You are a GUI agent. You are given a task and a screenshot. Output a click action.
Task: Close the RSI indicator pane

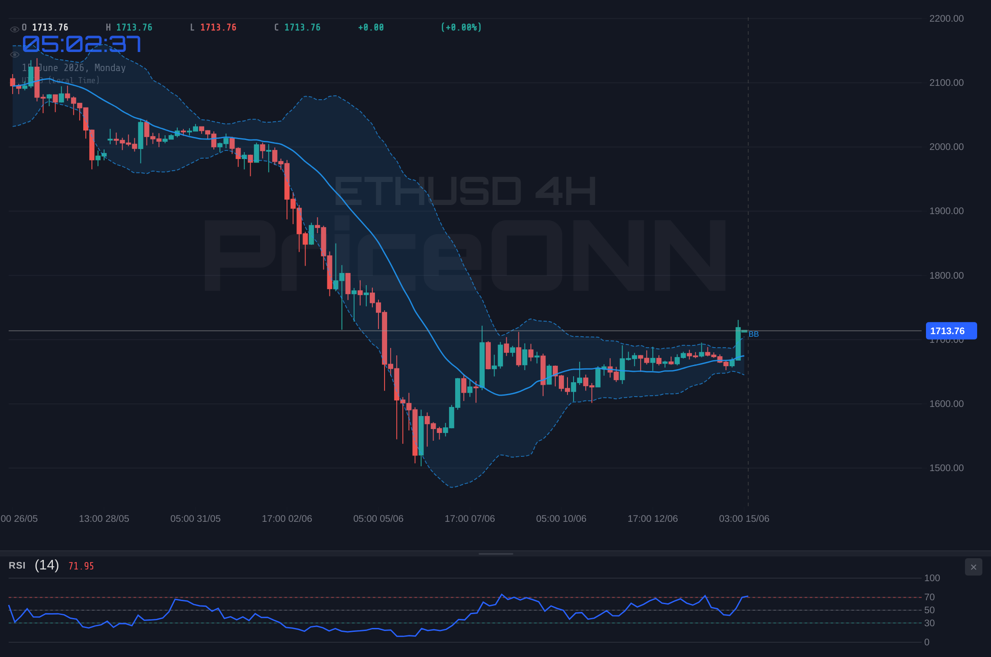point(973,567)
